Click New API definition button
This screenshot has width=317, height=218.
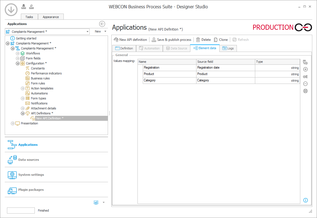[131, 40]
